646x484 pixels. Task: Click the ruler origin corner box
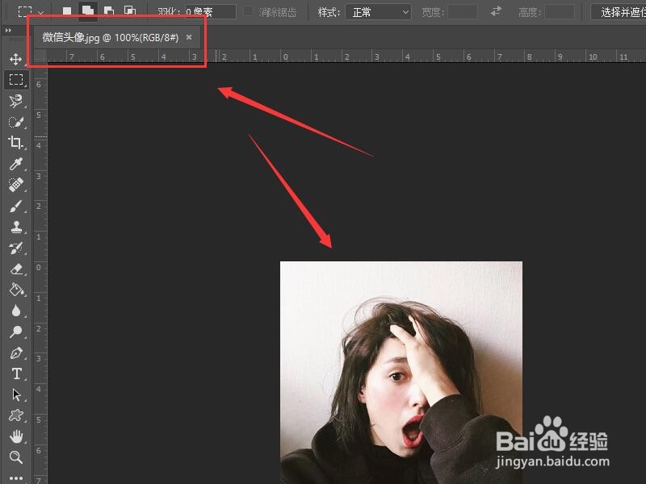pos(40,56)
